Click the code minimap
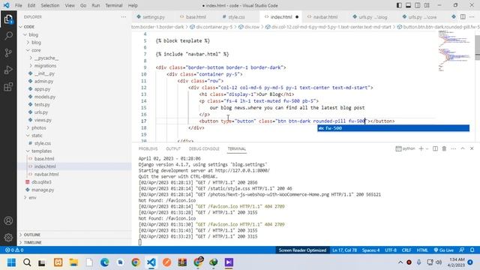 tap(455, 50)
